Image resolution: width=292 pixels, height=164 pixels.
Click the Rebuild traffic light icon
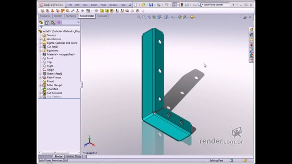click(x=182, y=5)
